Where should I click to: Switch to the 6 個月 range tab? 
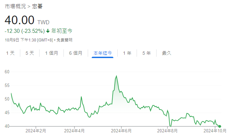click(76, 53)
